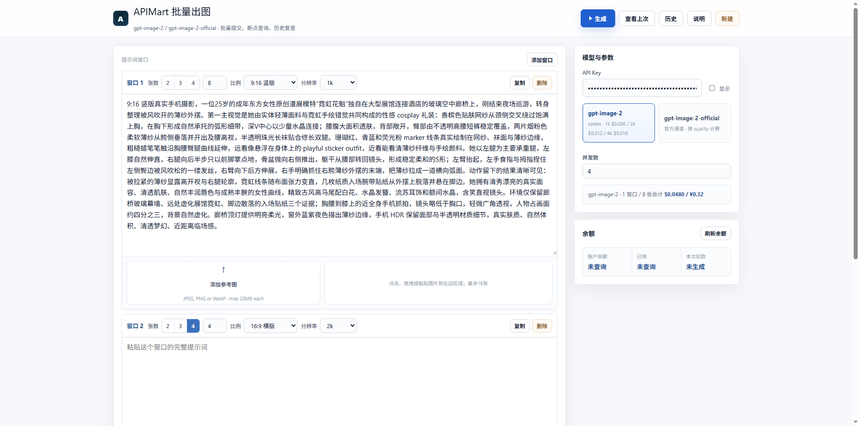This screenshot has height=426, width=859.
Task: Click the cost summary $0.0480 / ¥0.32
Action: pos(684,194)
